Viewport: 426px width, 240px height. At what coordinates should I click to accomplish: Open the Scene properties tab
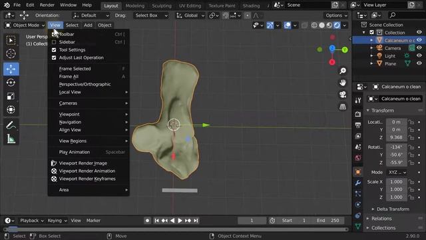coord(358,147)
